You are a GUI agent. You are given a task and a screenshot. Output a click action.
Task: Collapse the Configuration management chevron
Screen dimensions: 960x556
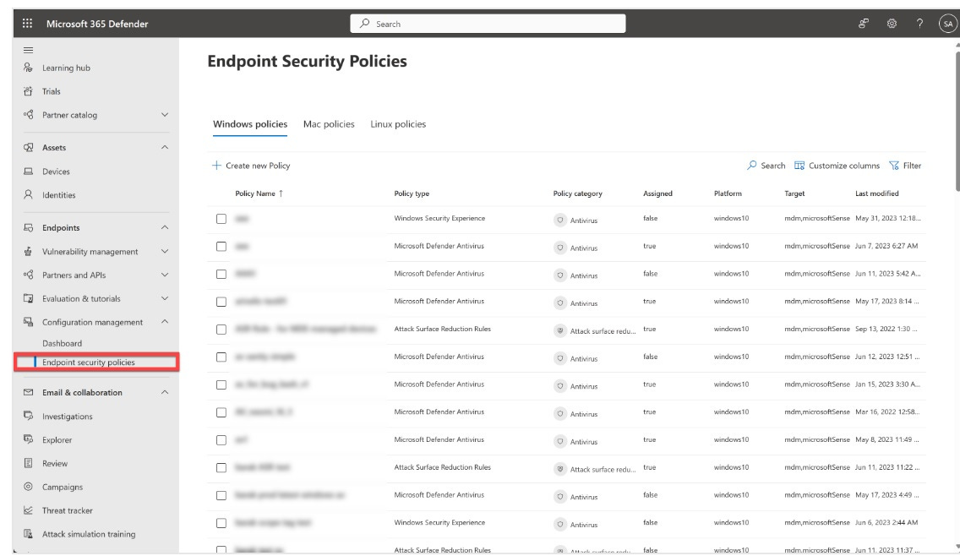[165, 321]
